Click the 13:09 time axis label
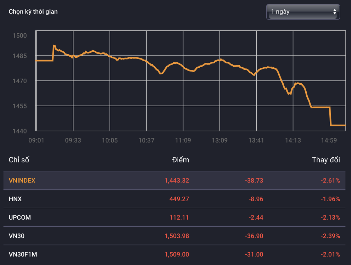This screenshot has width=351, height=265. coord(219,140)
